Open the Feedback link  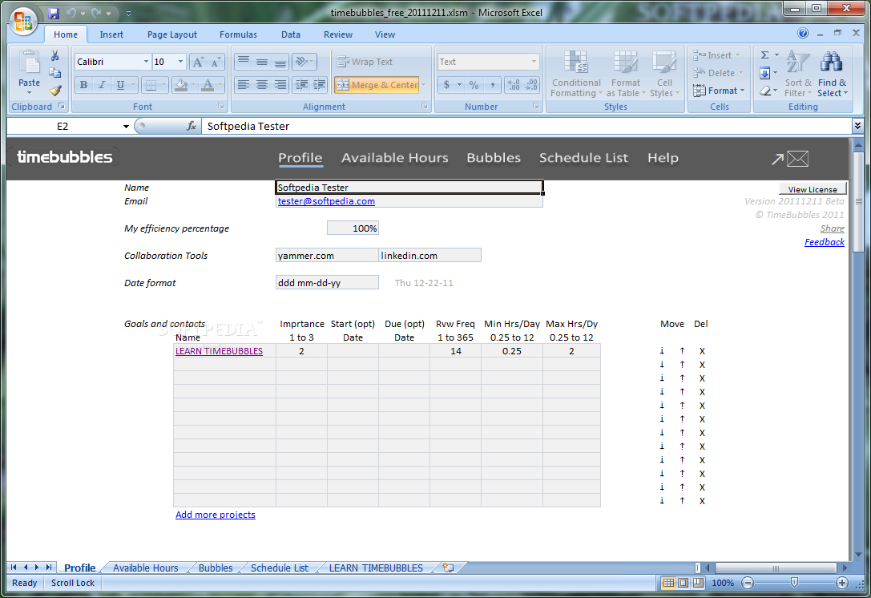tap(825, 242)
